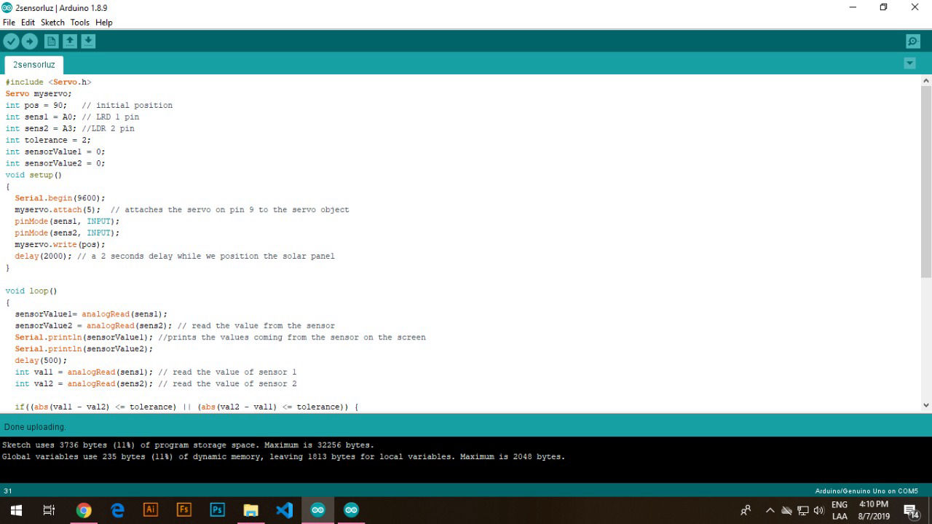Open the Sketch menu
Image resolution: width=932 pixels, height=524 pixels.
[x=52, y=23]
